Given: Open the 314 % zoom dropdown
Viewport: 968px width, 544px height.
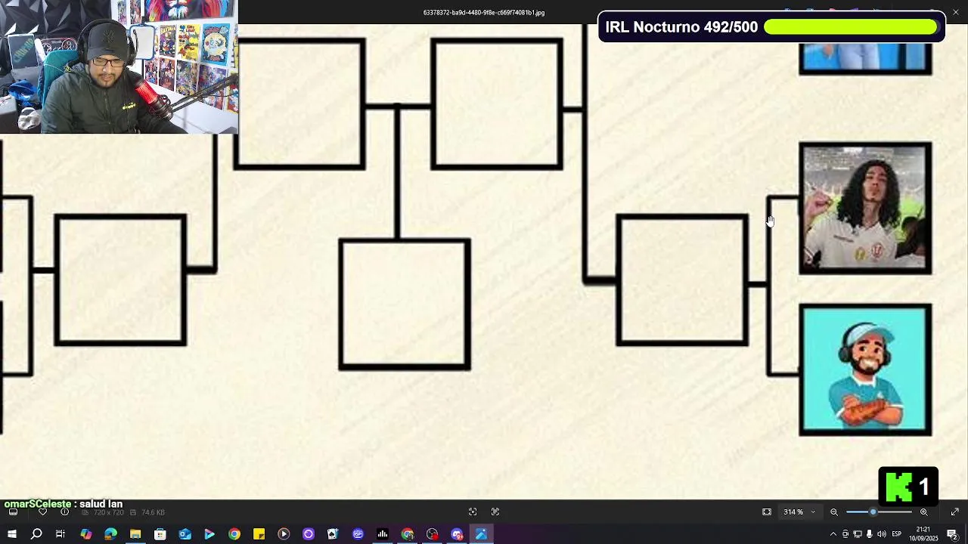Looking at the screenshot, I should coord(799,512).
